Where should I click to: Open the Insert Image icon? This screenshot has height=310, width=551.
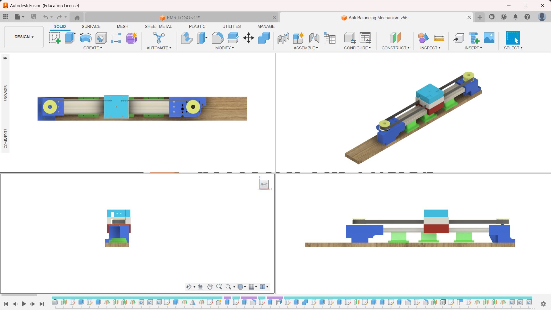489,38
